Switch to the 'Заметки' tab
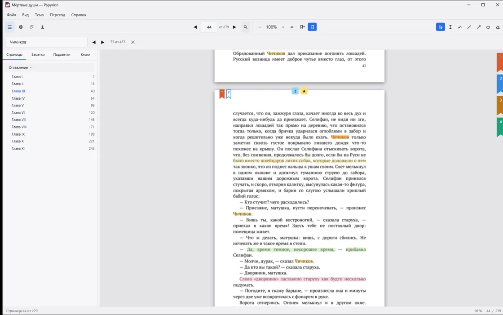Viewport: 503px width, 315px height. [38, 54]
